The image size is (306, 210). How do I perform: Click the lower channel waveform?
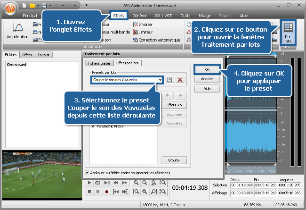tap(251, 137)
